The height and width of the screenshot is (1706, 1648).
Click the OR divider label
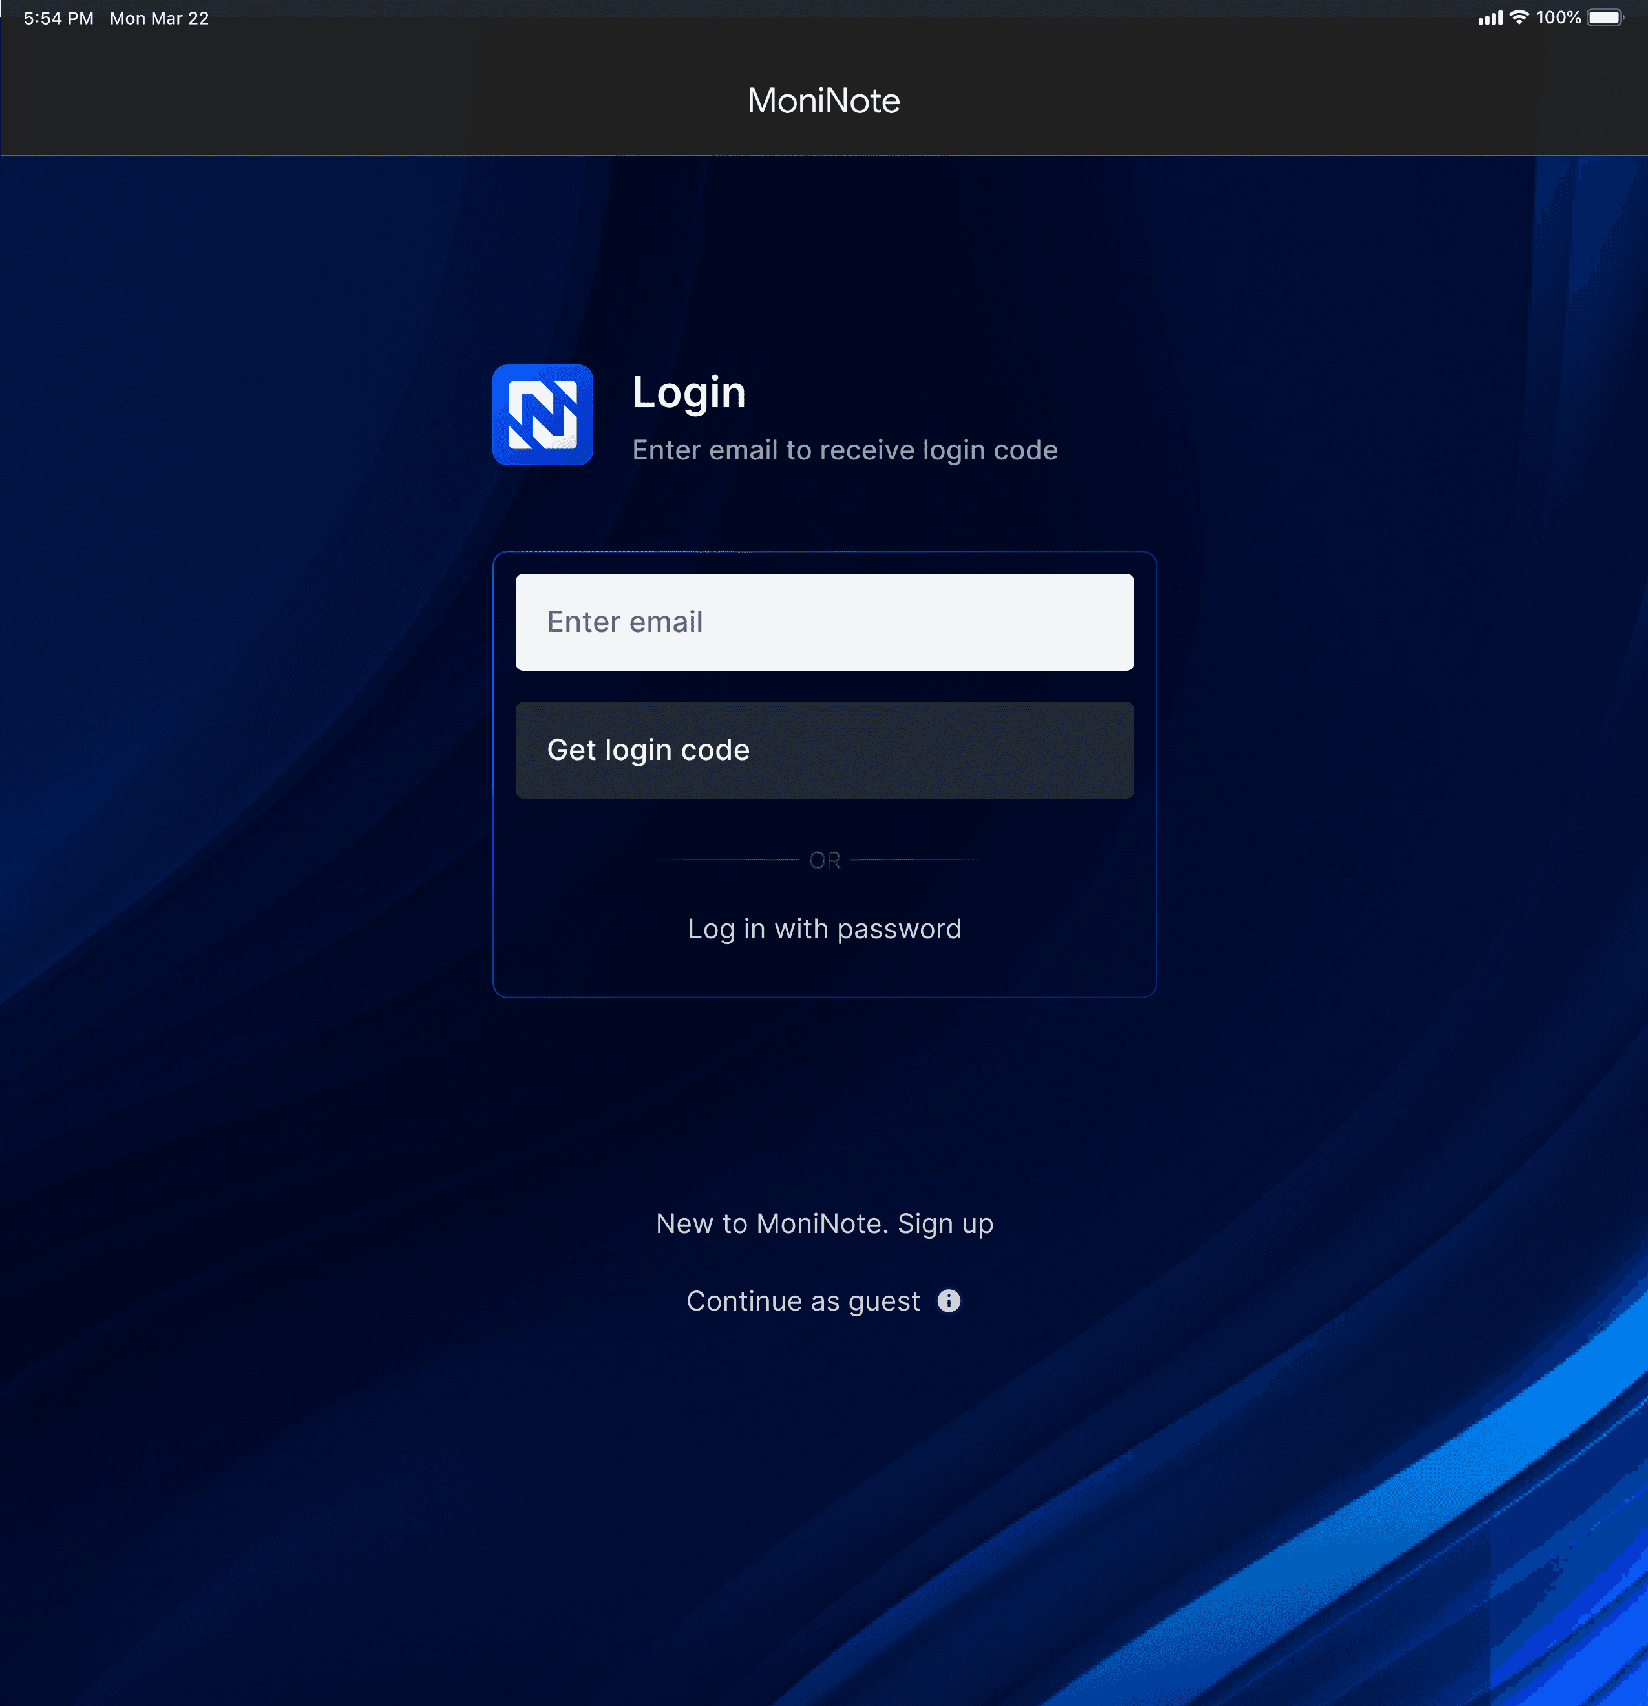click(x=825, y=860)
